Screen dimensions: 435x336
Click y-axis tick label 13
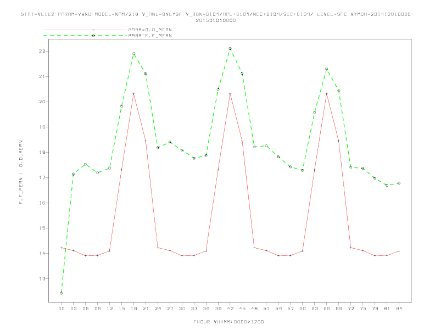coord(42,278)
